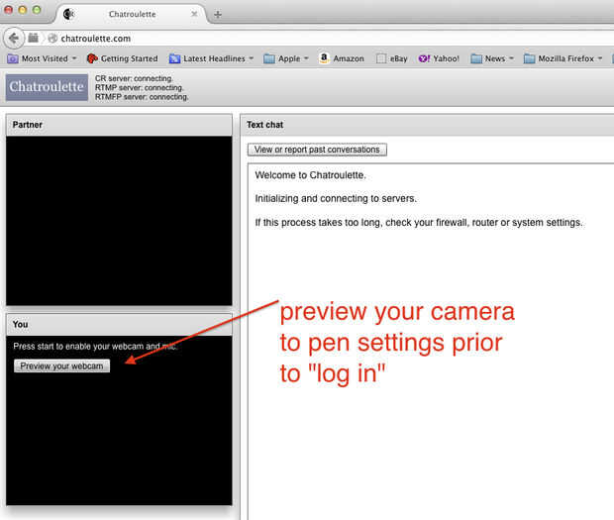Image resolution: width=614 pixels, height=520 pixels.
Task: Click the Amazon bookmark icon
Action: [x=324, y=58]
